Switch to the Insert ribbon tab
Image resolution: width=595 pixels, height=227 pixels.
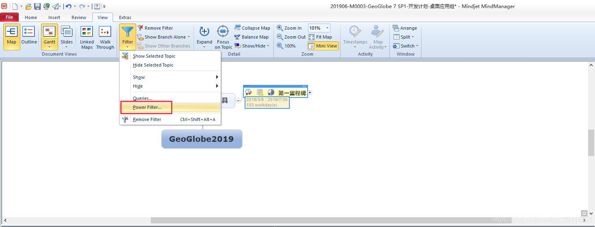point(54,17)
